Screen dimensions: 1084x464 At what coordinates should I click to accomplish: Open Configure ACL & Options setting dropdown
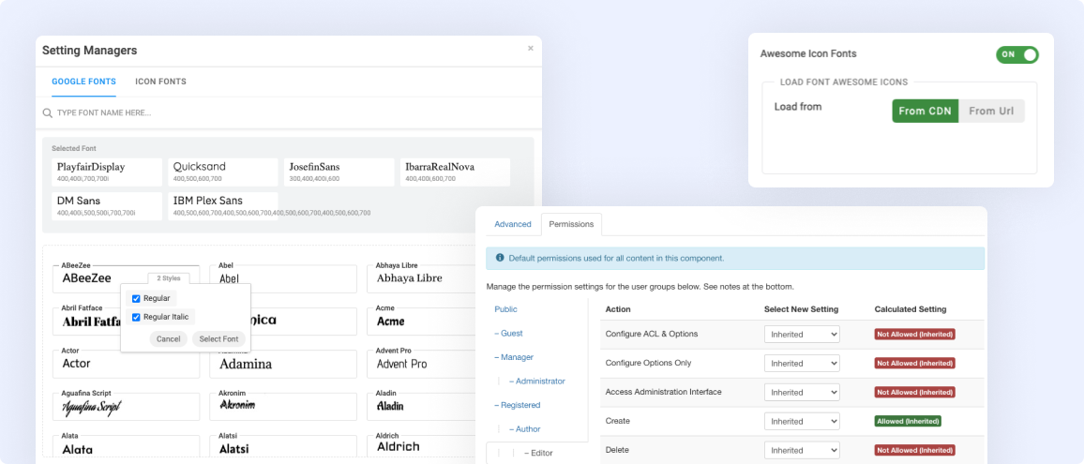[802, 334]
